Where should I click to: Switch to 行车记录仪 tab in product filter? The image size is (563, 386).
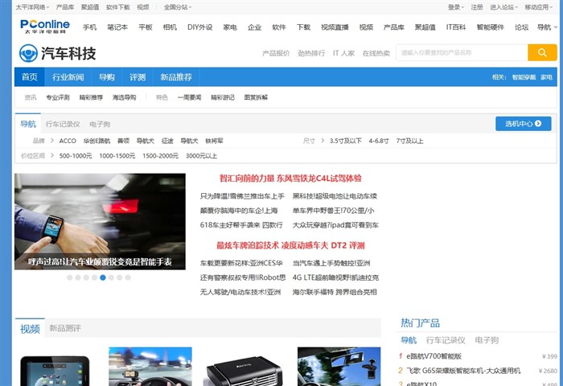click(63, 124)
